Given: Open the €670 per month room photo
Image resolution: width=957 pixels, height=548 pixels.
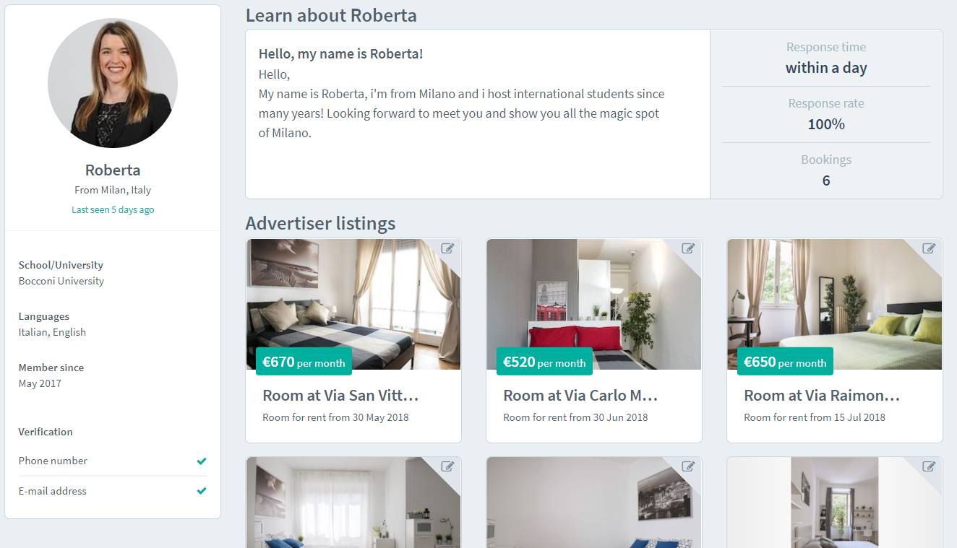Looking at the screenshot, I should click(353, 304).
